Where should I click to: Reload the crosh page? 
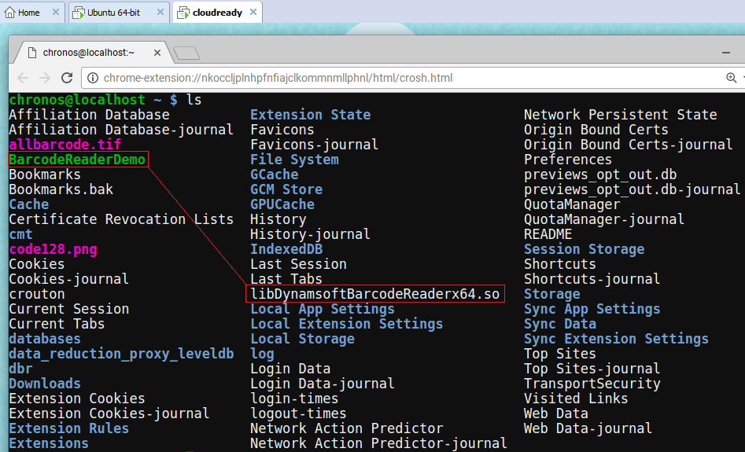coord(67,78)
